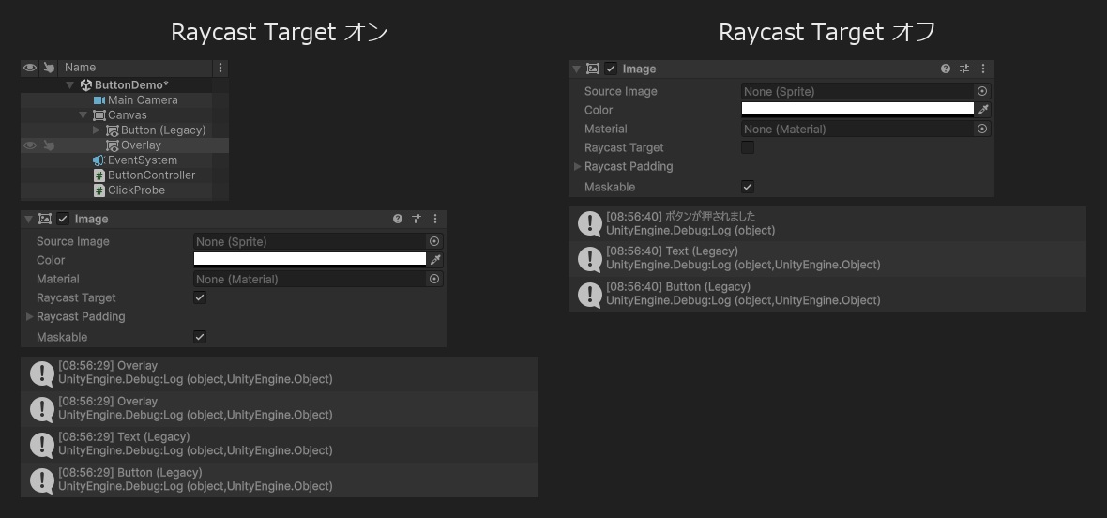Open left Source Image object picker
This screenshot has width=1107, height=518.
pos(434,241)
